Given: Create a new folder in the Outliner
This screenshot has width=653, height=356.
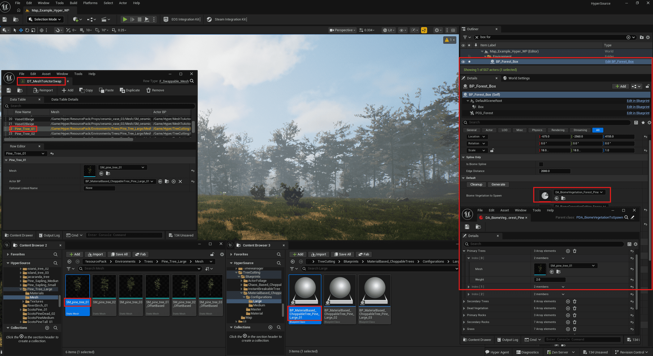Looking at the screenshot, I should [x=642, y=37].
